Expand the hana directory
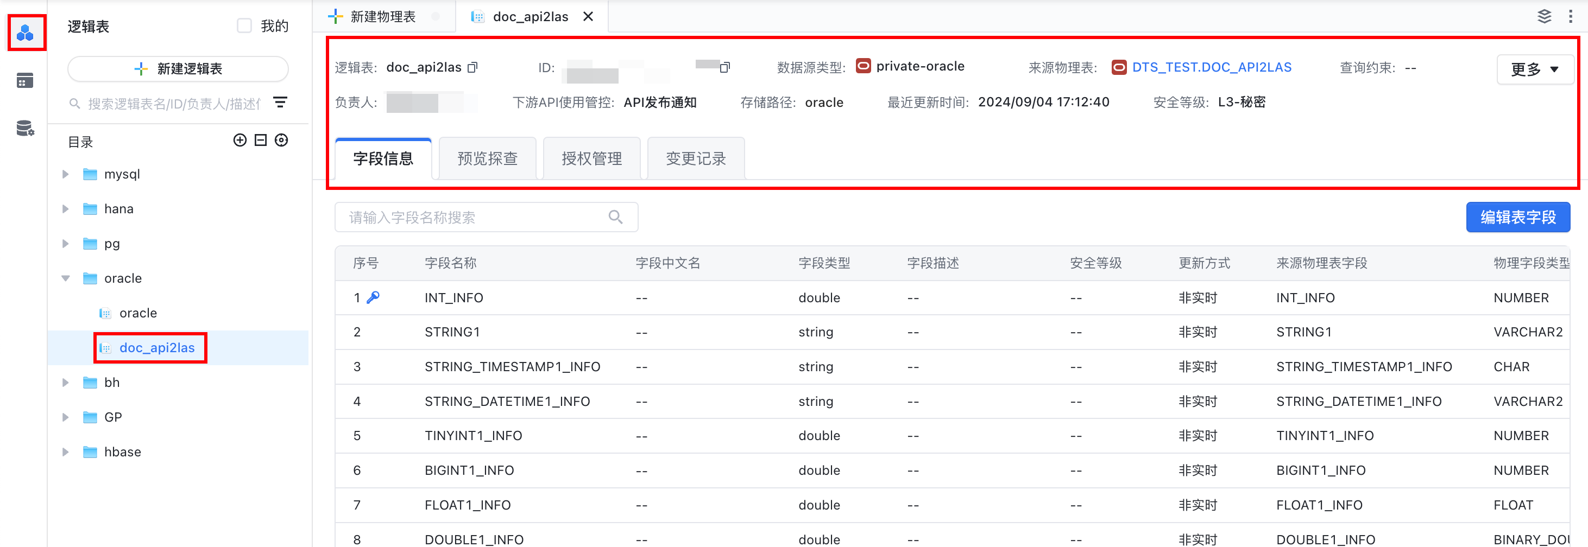The height and width of the screenshot is (547, 1588). pos(65,209)
